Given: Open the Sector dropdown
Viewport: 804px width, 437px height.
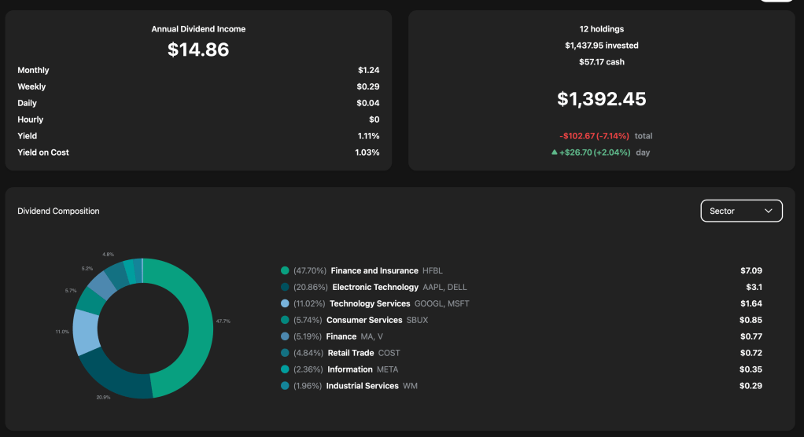Looking at the screenshot, I should pos(741,211).
